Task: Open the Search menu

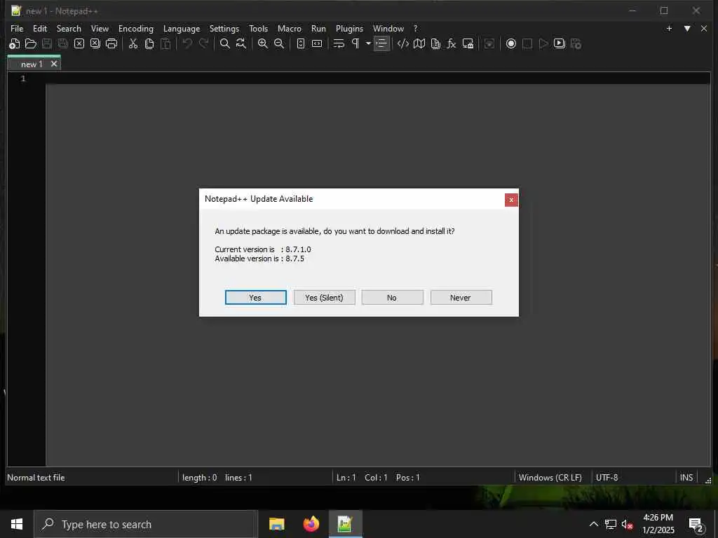Action: click(x=69, y=28)
